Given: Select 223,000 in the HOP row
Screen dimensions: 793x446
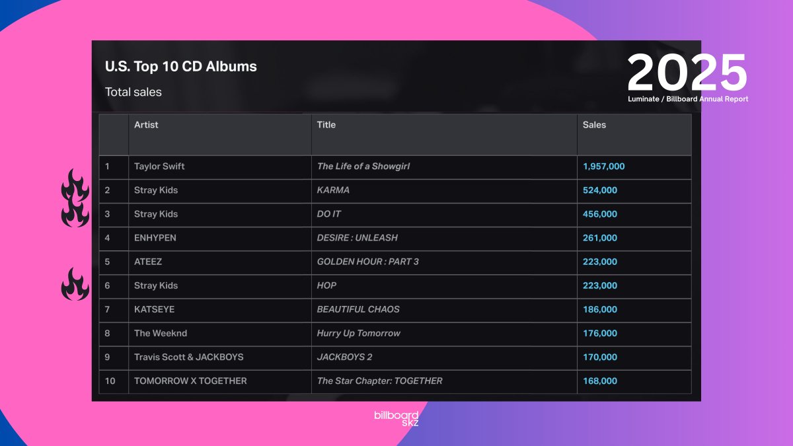Looking at the screenshot, I should click(600, 285).
